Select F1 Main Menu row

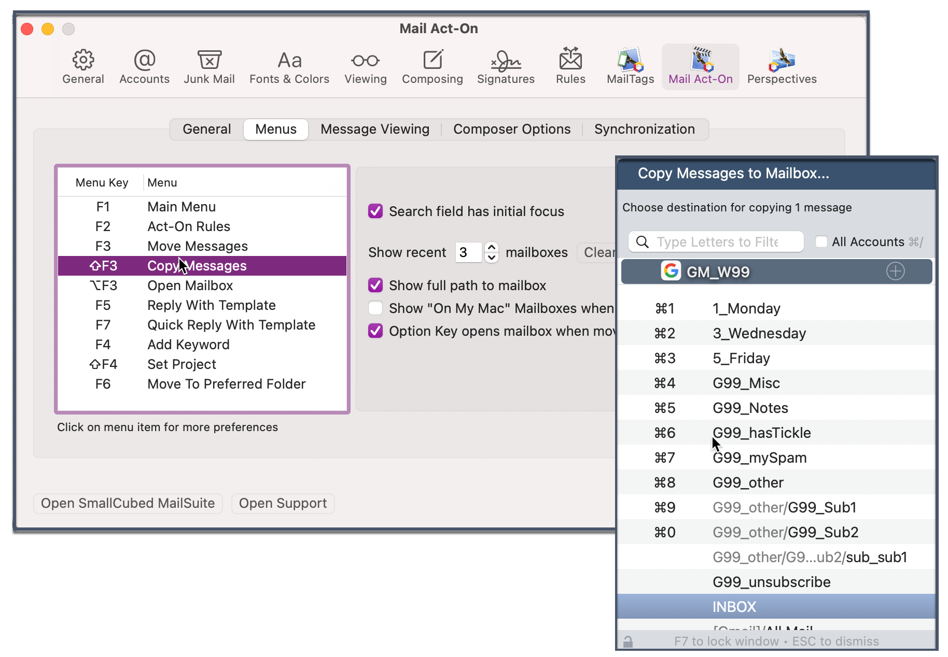pyautogui.click(x=202, y=207)
